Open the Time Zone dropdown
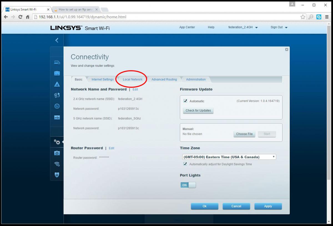 (x=229, y=157)
